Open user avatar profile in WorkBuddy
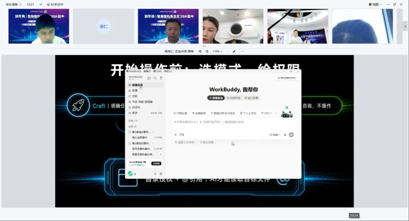 tap(130, 174)
